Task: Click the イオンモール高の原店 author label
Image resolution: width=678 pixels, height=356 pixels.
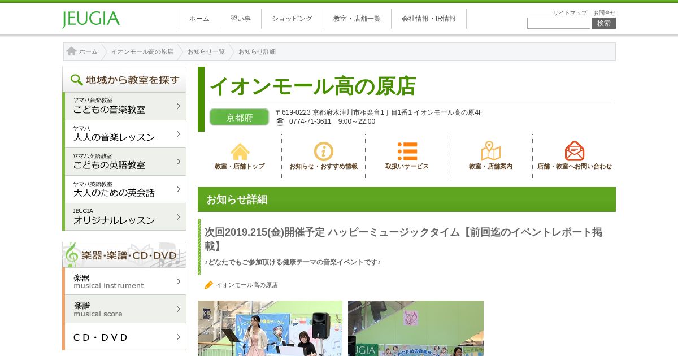Action: click(x=247, y=285)
